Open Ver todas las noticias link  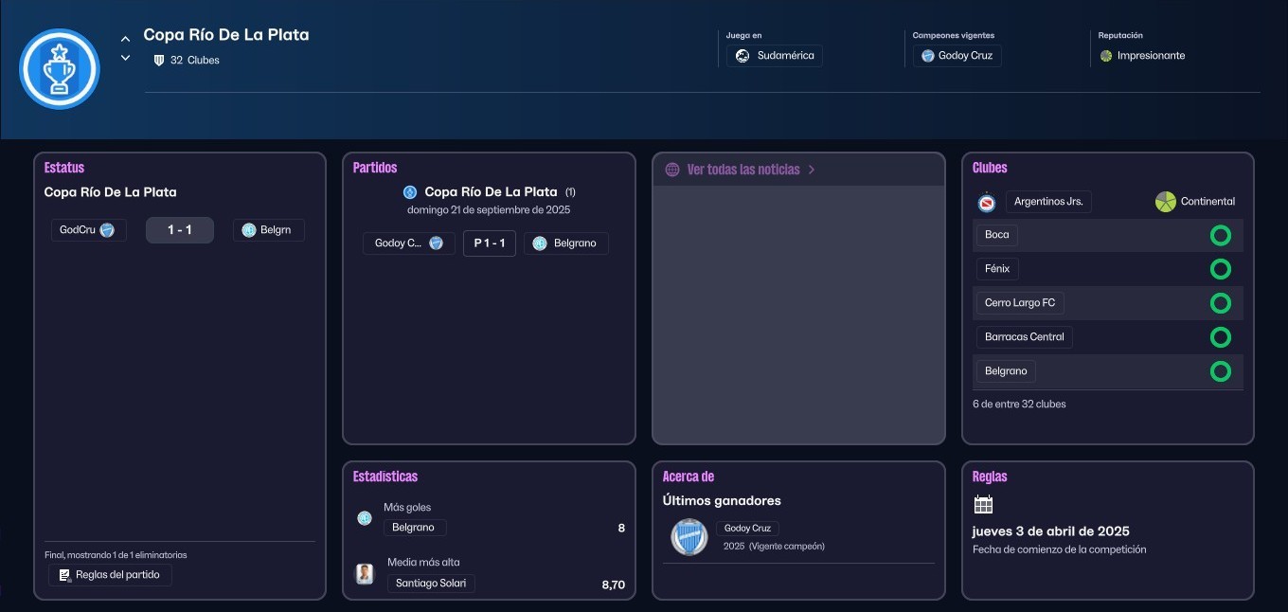743,170
